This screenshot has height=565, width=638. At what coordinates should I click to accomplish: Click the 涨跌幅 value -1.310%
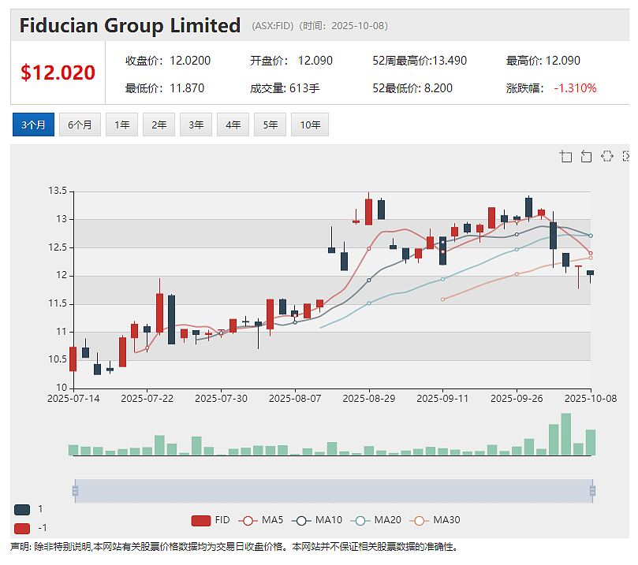click(x=575, y=88)
